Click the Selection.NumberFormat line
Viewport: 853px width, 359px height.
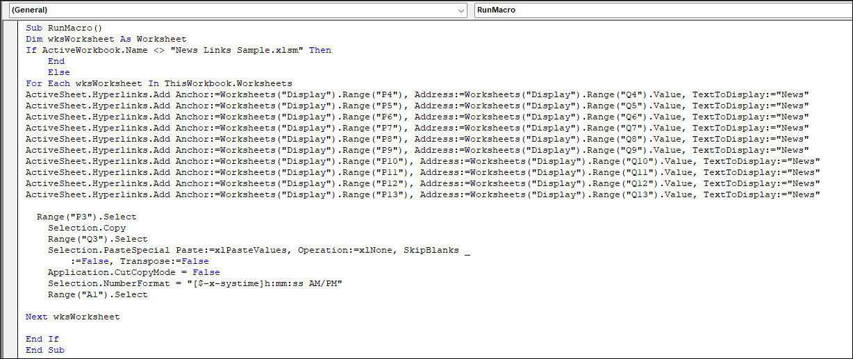[x=194, y=283]
